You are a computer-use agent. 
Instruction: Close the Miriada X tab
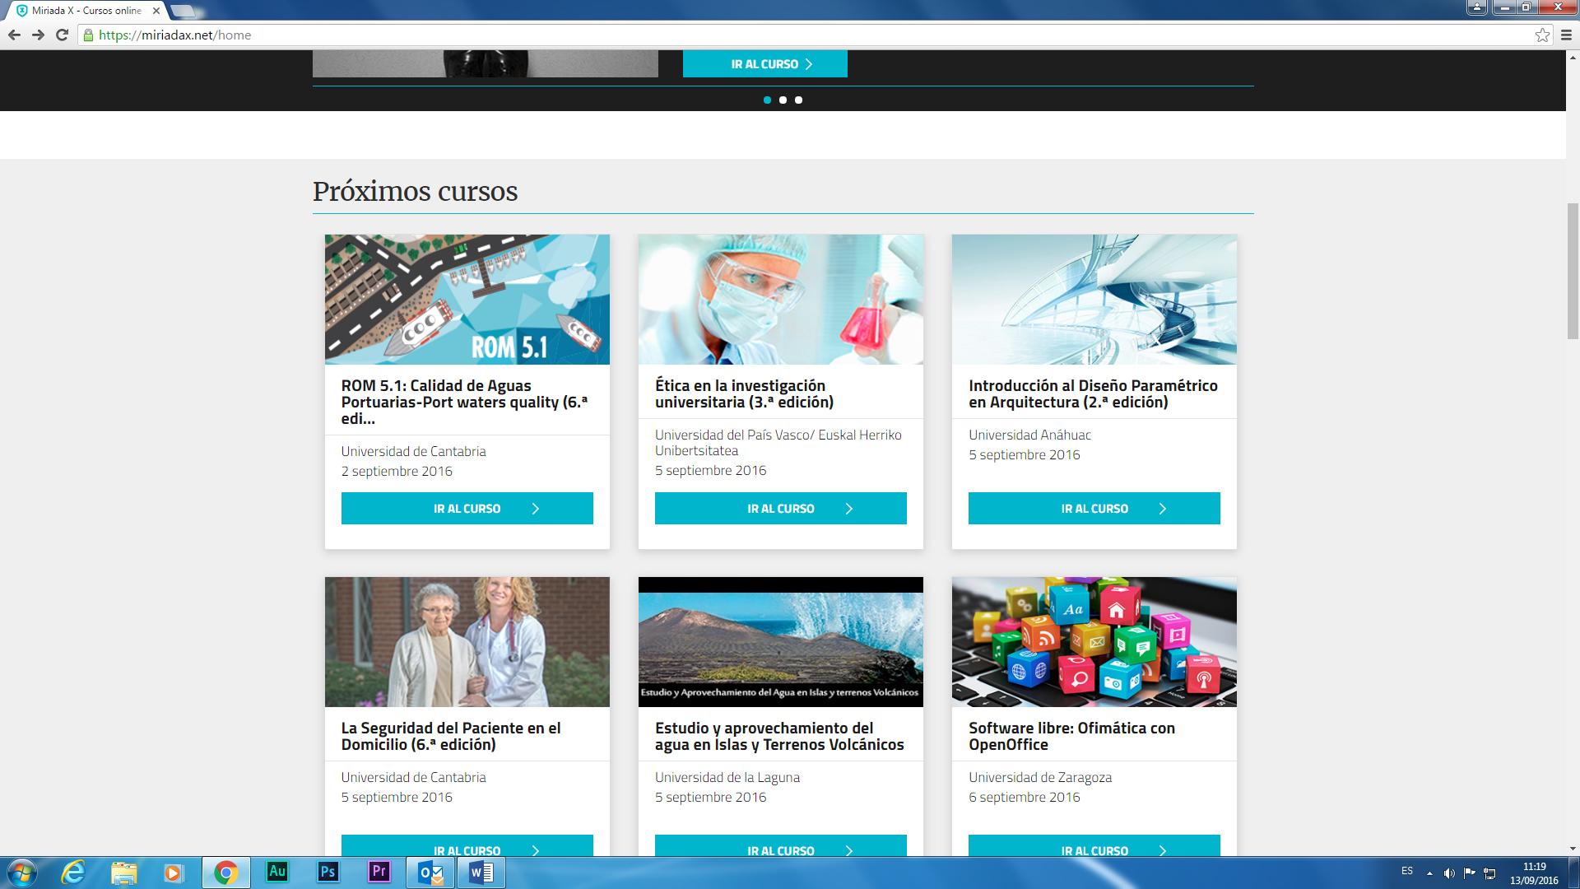point(156,11)
